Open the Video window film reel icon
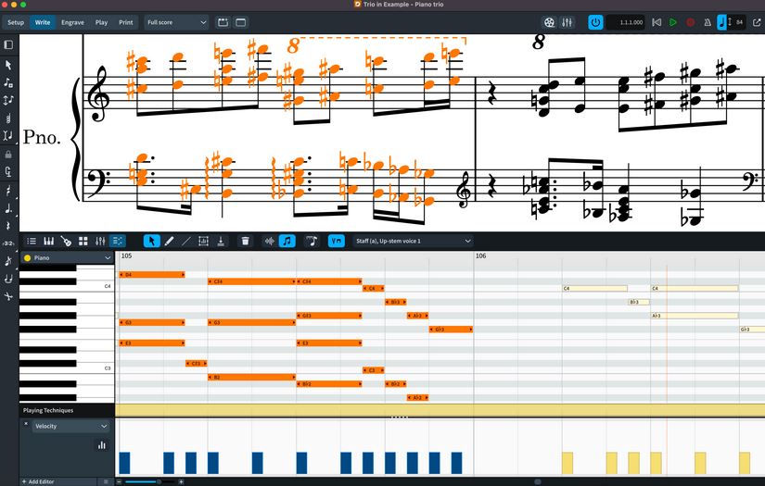This screenshot has height=486, width=765. (549, 22)
